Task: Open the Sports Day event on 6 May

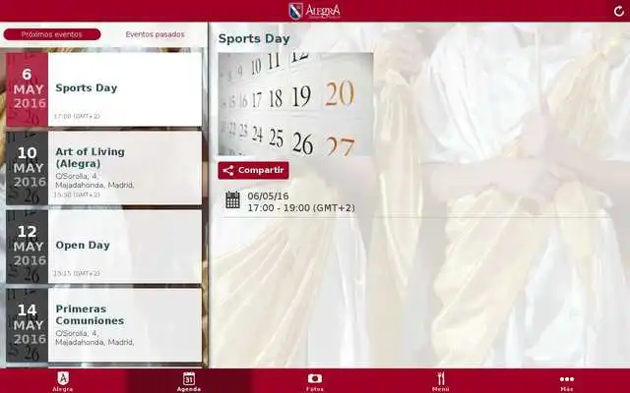Action: 124,88
